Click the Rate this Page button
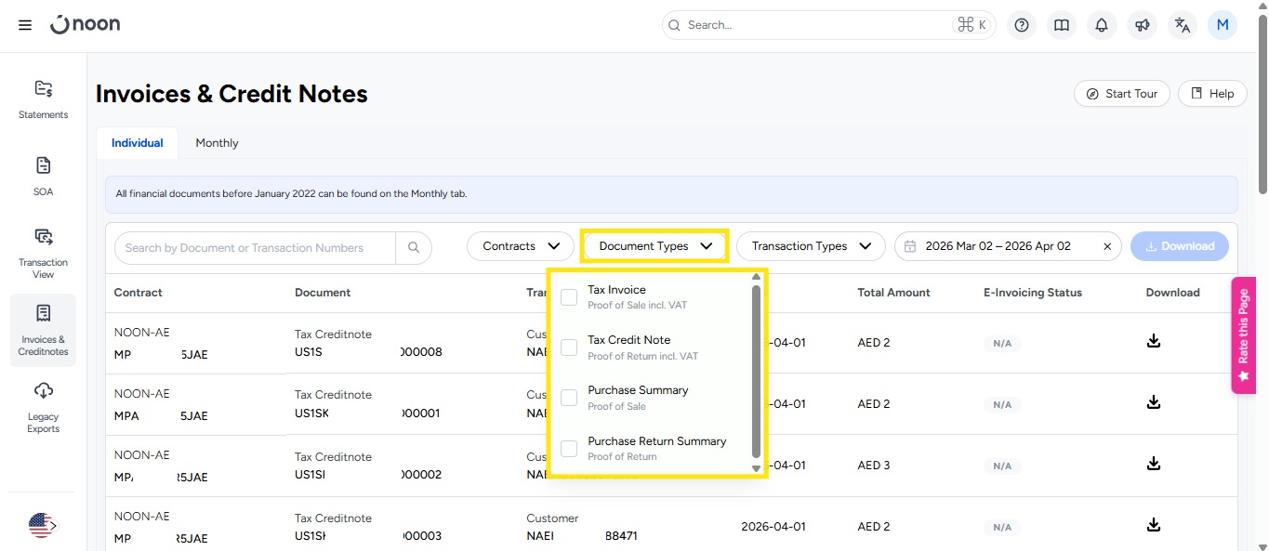The image size is (1269, 551). [1243, 335]
